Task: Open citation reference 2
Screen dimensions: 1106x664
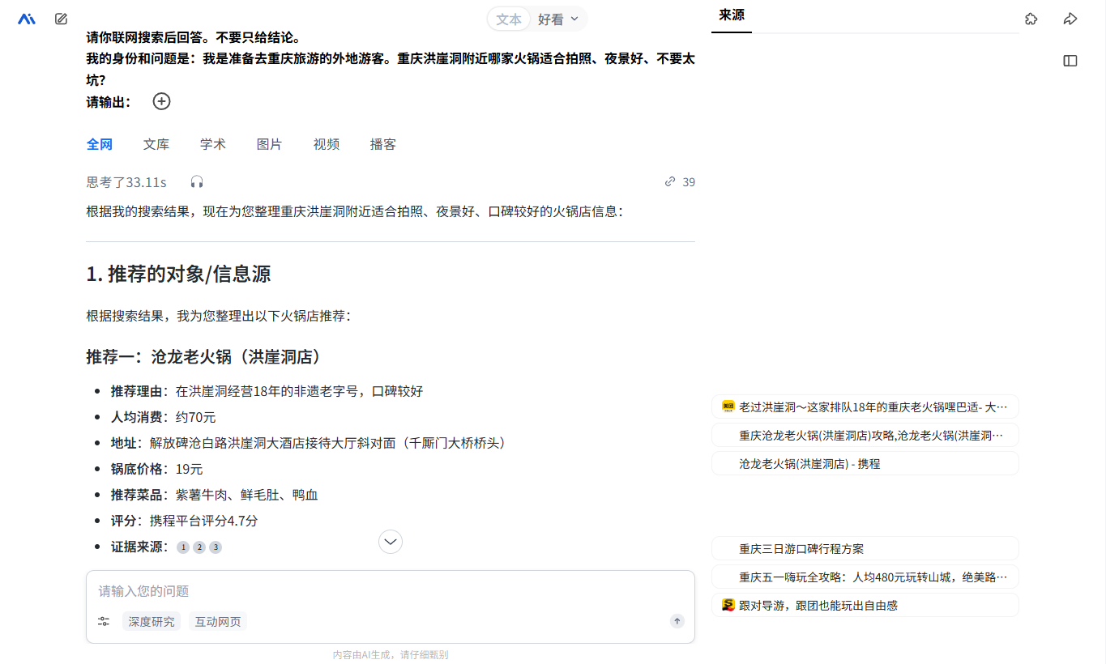Action: pyautogui.click(x=199, y=547)
